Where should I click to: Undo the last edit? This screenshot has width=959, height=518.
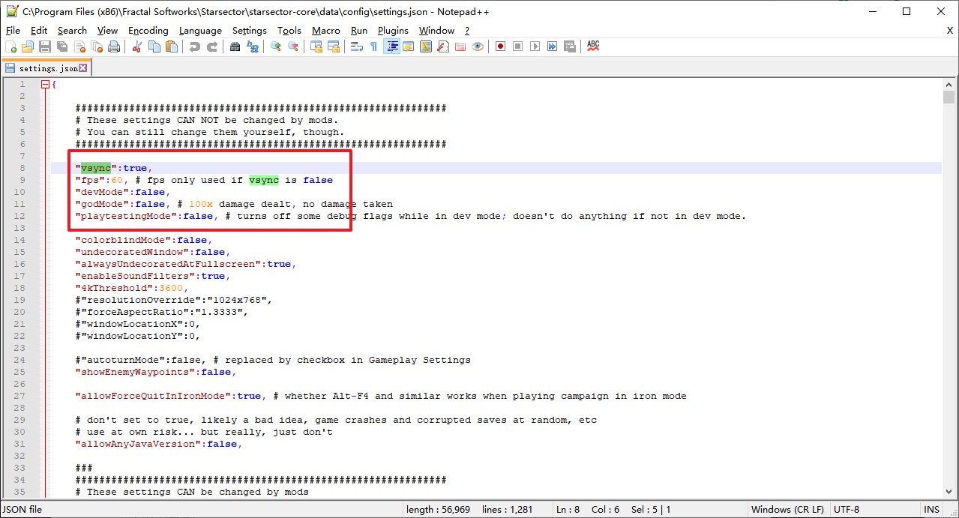coord(195,46)
